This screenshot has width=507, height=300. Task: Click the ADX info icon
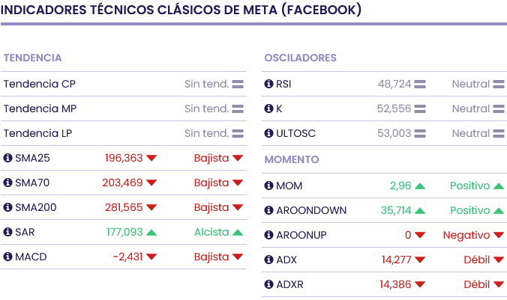[x=268, y=260]
